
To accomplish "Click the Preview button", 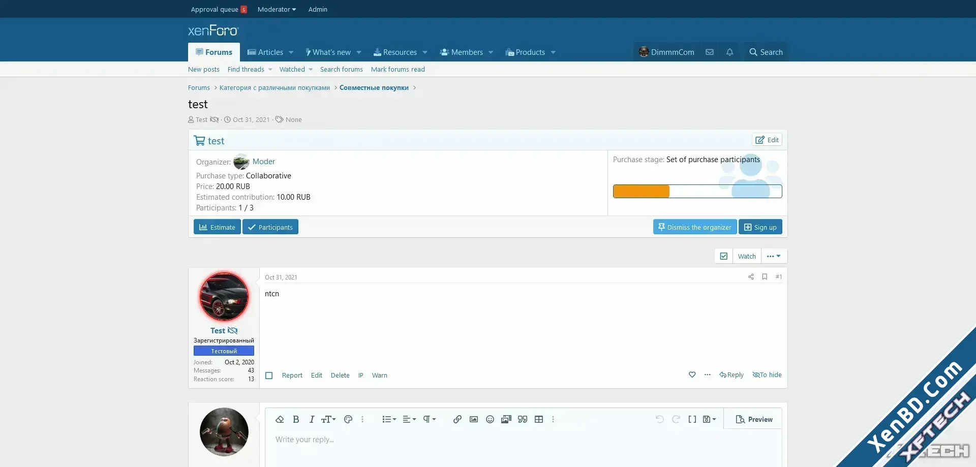I will (x=754, y=419).
